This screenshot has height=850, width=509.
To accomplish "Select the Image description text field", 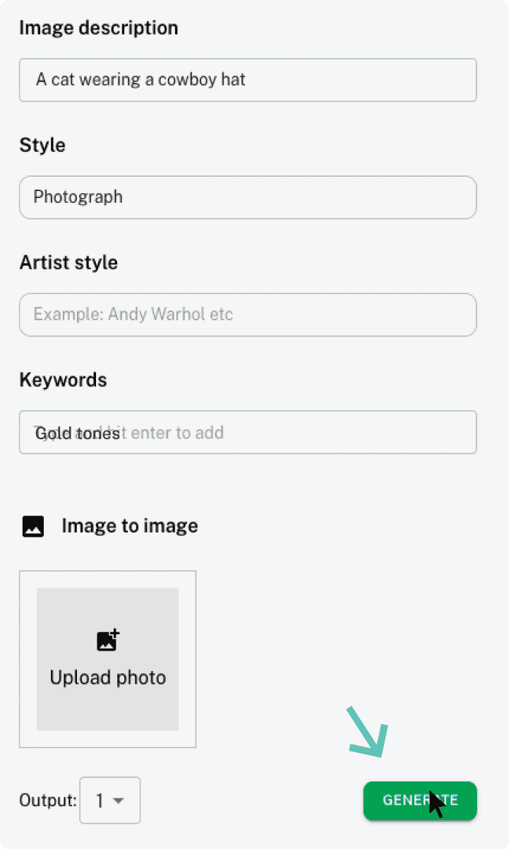I will (x=248, y=80).
